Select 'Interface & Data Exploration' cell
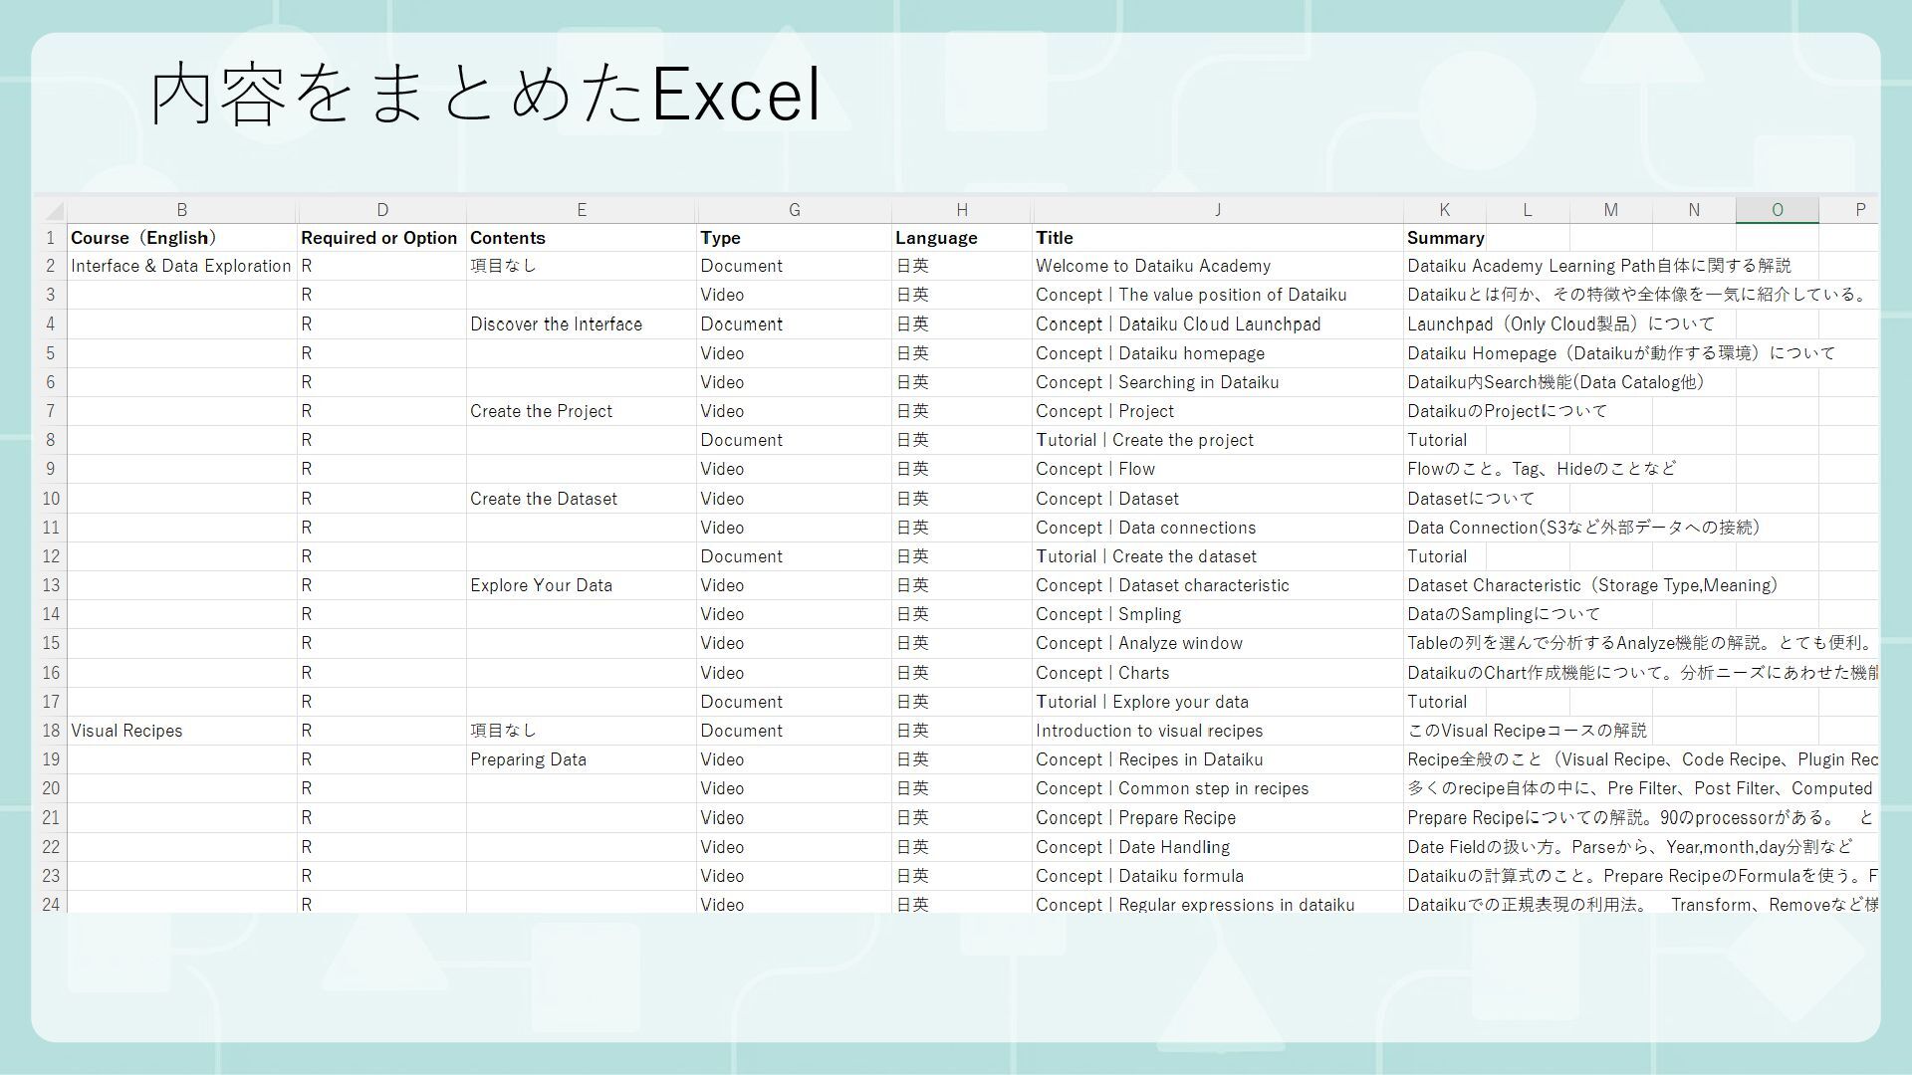Screen dimensions: 1912x1075 coord(181,266)
